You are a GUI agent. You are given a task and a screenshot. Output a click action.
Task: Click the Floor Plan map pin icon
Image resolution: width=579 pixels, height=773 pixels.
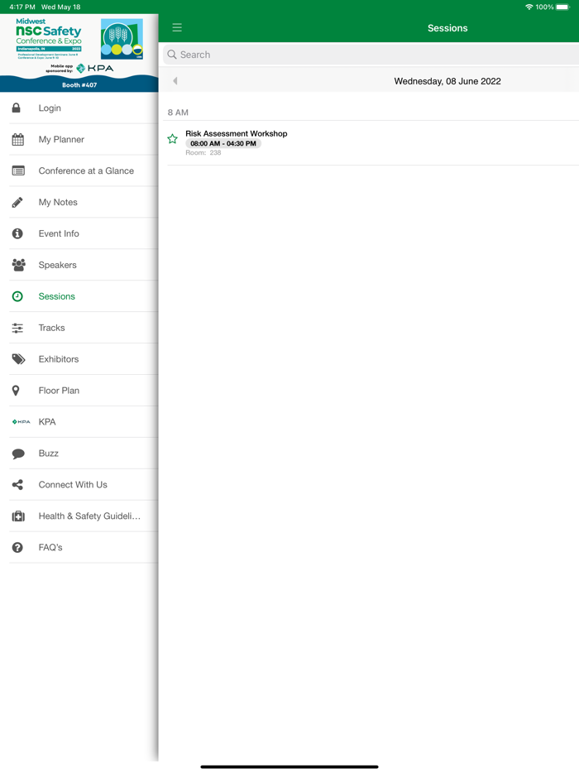point(16,391)
